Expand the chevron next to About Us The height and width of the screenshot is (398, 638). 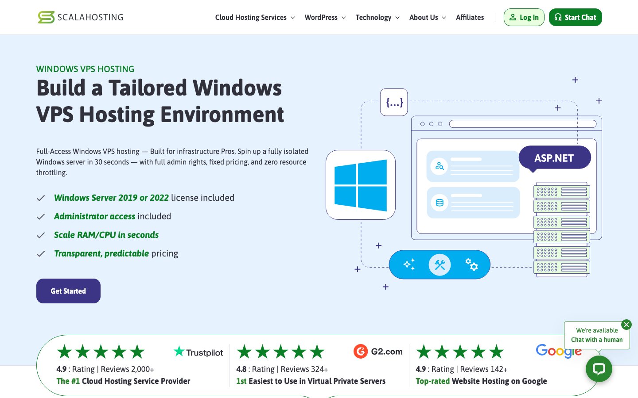coord(444,18)
